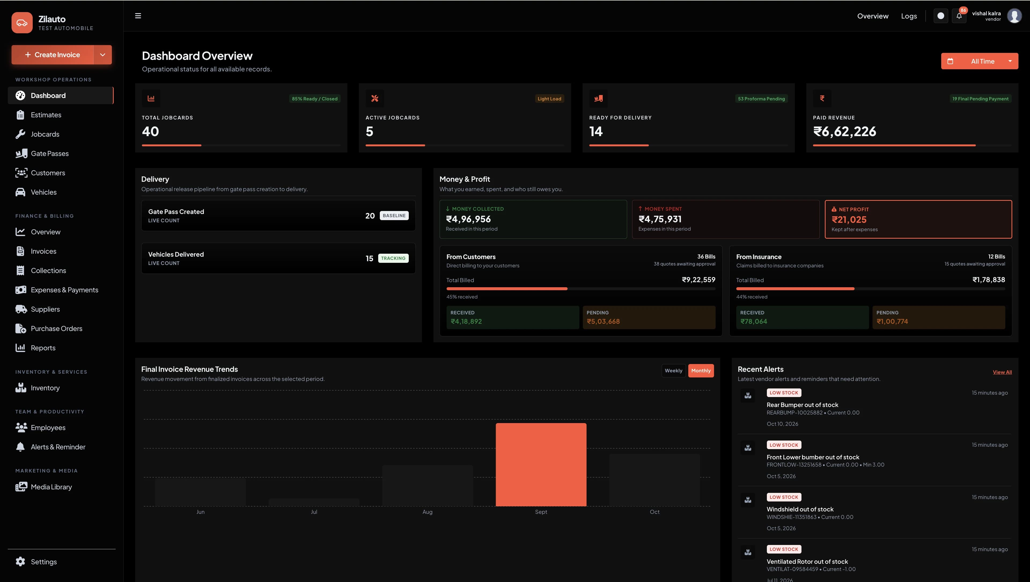
Task: Open the All Time date range dropdown
Action: (x=980, y=61)
